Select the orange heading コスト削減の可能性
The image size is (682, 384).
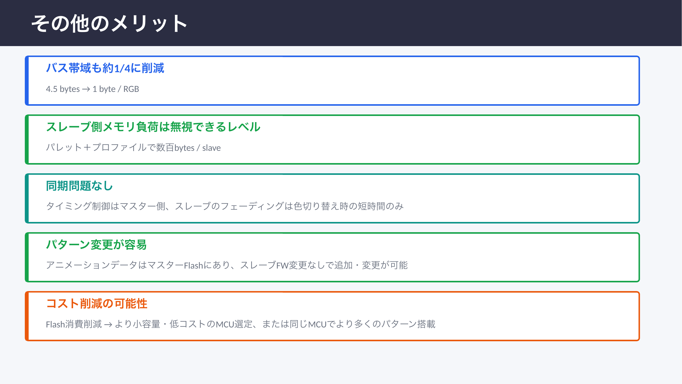point(97,303)
